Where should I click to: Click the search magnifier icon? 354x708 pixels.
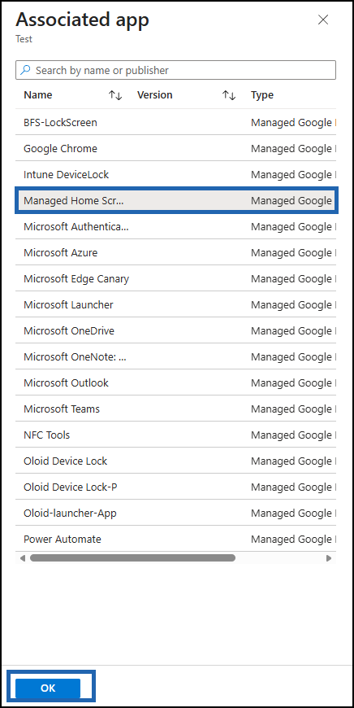tap(26, 70)
